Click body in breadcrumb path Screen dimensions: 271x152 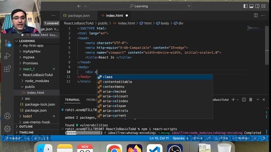click(165, 23)
